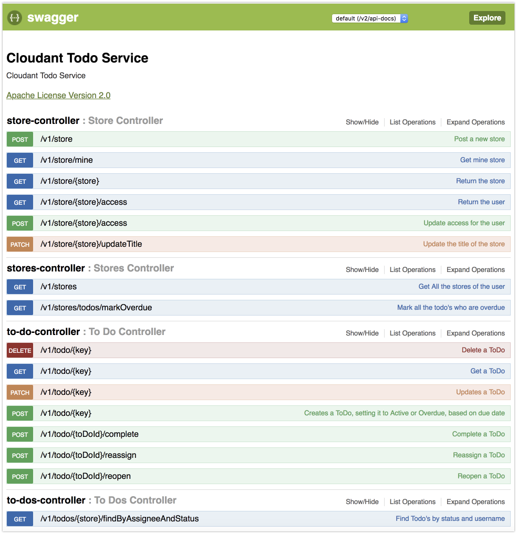Click the POST badge for /v1/store
Screen dimensions: 517x534
click(x=20, y=139)
